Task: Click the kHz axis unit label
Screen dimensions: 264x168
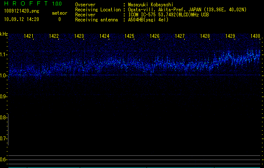Action: point(4,34)
